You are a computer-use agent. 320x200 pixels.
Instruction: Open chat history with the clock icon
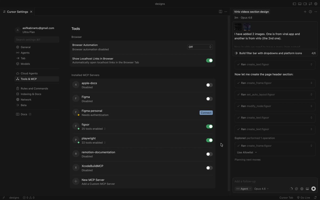click(310, 12)
